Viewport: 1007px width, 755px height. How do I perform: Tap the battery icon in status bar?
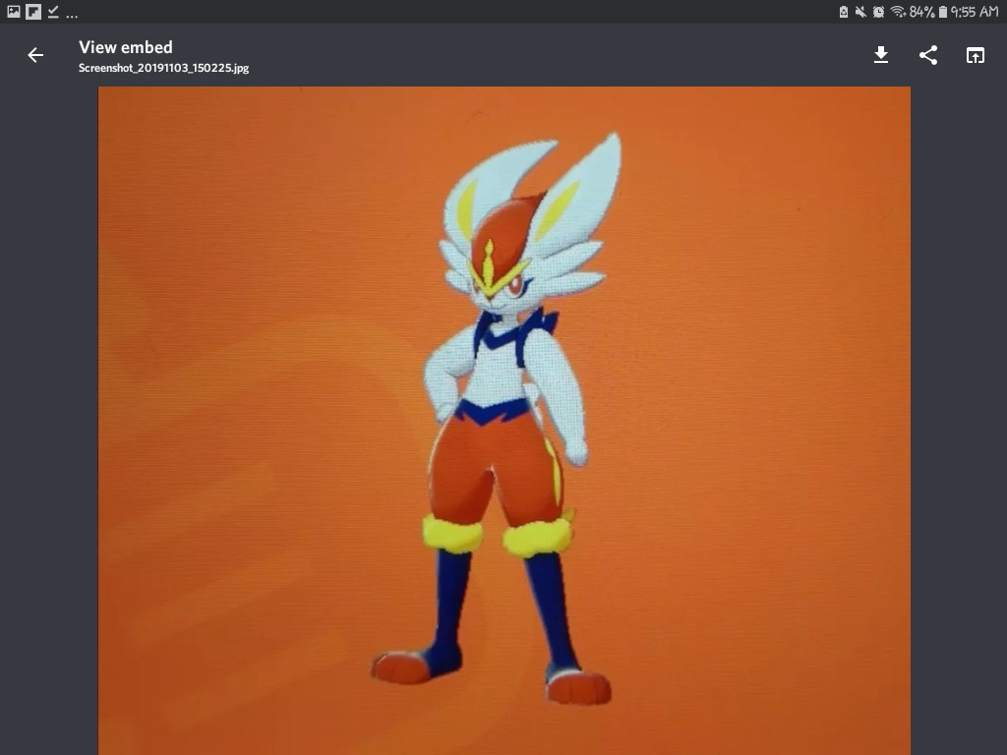click(x=943, y=12)
